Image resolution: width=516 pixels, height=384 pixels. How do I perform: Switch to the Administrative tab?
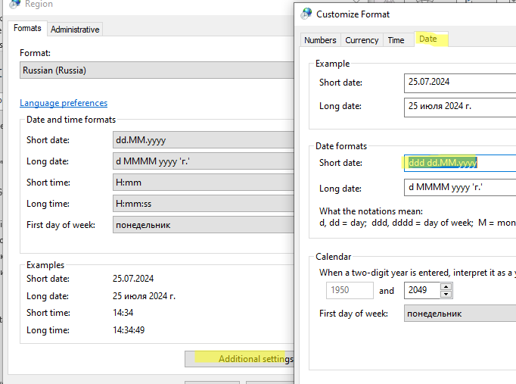tap(75, 30)
